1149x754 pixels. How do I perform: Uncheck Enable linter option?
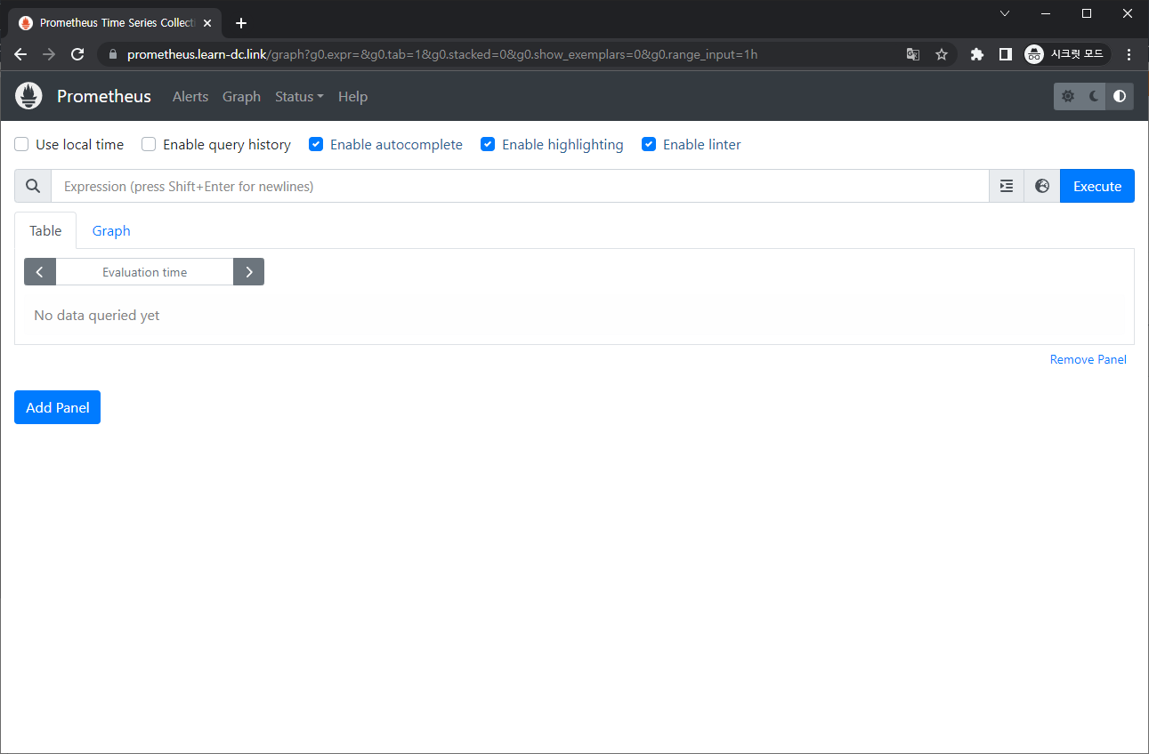tap(649, 144)
